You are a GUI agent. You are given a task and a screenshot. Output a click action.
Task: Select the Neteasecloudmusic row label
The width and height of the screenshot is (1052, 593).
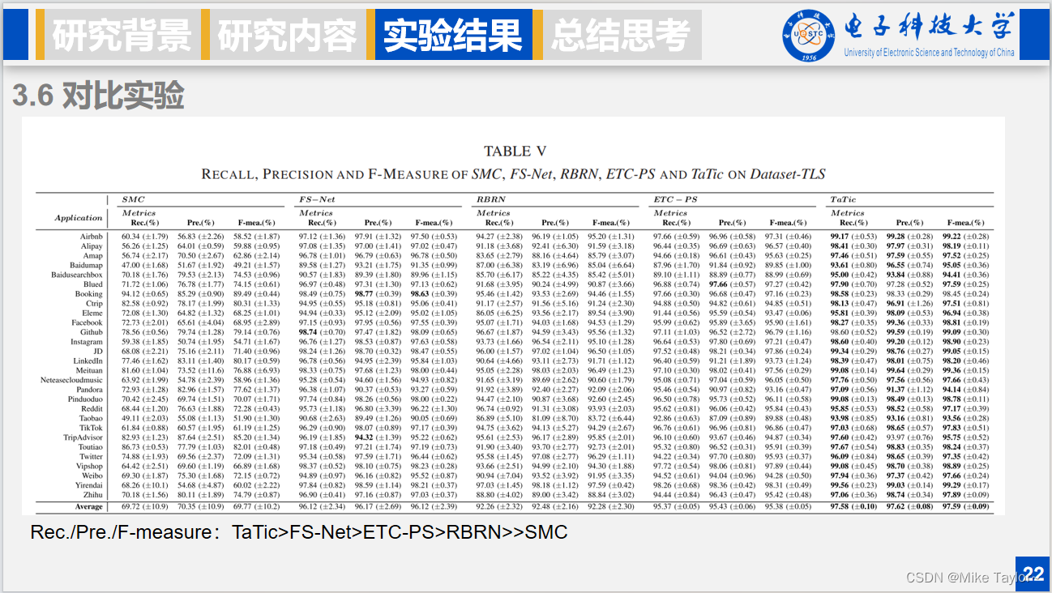[x=72, y=380]
